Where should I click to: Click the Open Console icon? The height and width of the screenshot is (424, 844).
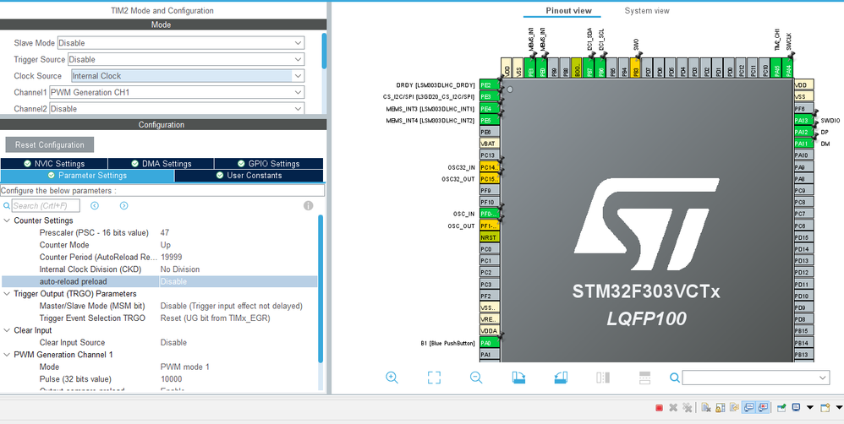click(825, 407)
